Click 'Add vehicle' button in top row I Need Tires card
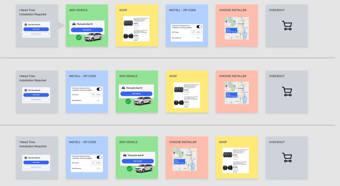 36,29
